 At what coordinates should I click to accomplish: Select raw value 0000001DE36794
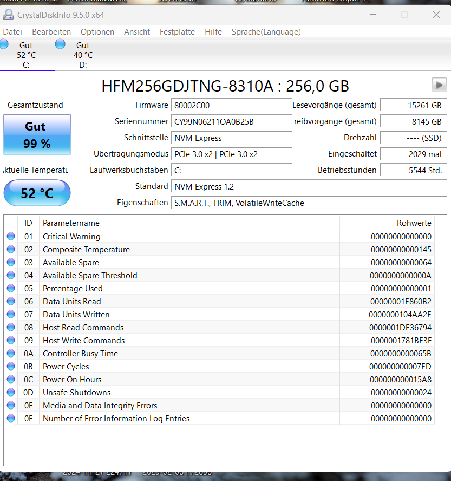(401, 327)
